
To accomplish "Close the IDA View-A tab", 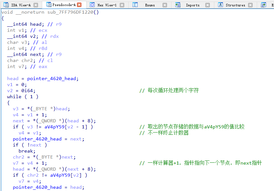I will point(36,5).
